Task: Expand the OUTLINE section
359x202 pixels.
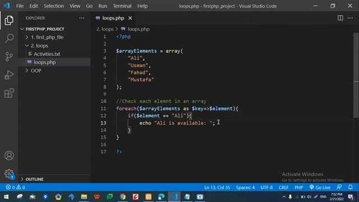Action: point(34,179)
